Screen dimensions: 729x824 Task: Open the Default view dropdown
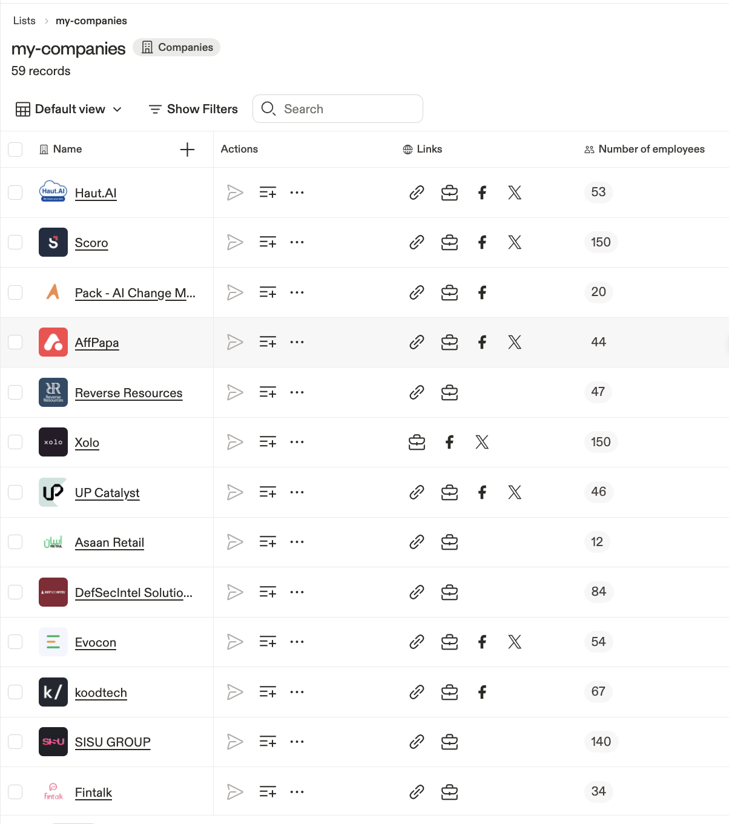pos(69,109)
